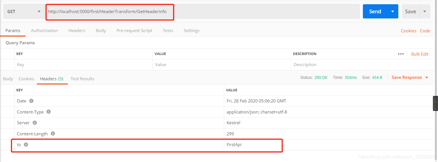Select the Kestrel server value
Image resolution: width=438 pixels, height=162 pixels.
(234, 123)
